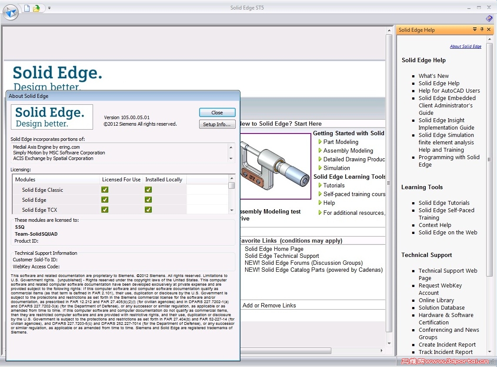
Task: Expand the quick access toolbar customize arrow
Action: click(x=50, y=8)
